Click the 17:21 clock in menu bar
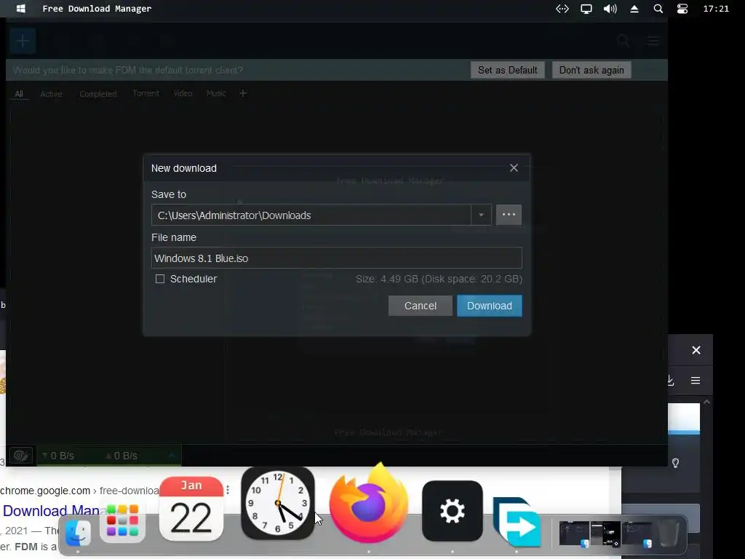The image size is (745, 559). pos(716,9)
